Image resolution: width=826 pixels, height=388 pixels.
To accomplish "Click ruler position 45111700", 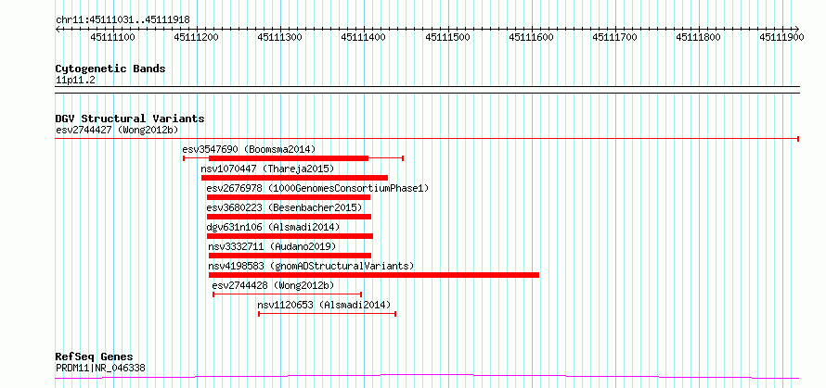I will 615,37.
